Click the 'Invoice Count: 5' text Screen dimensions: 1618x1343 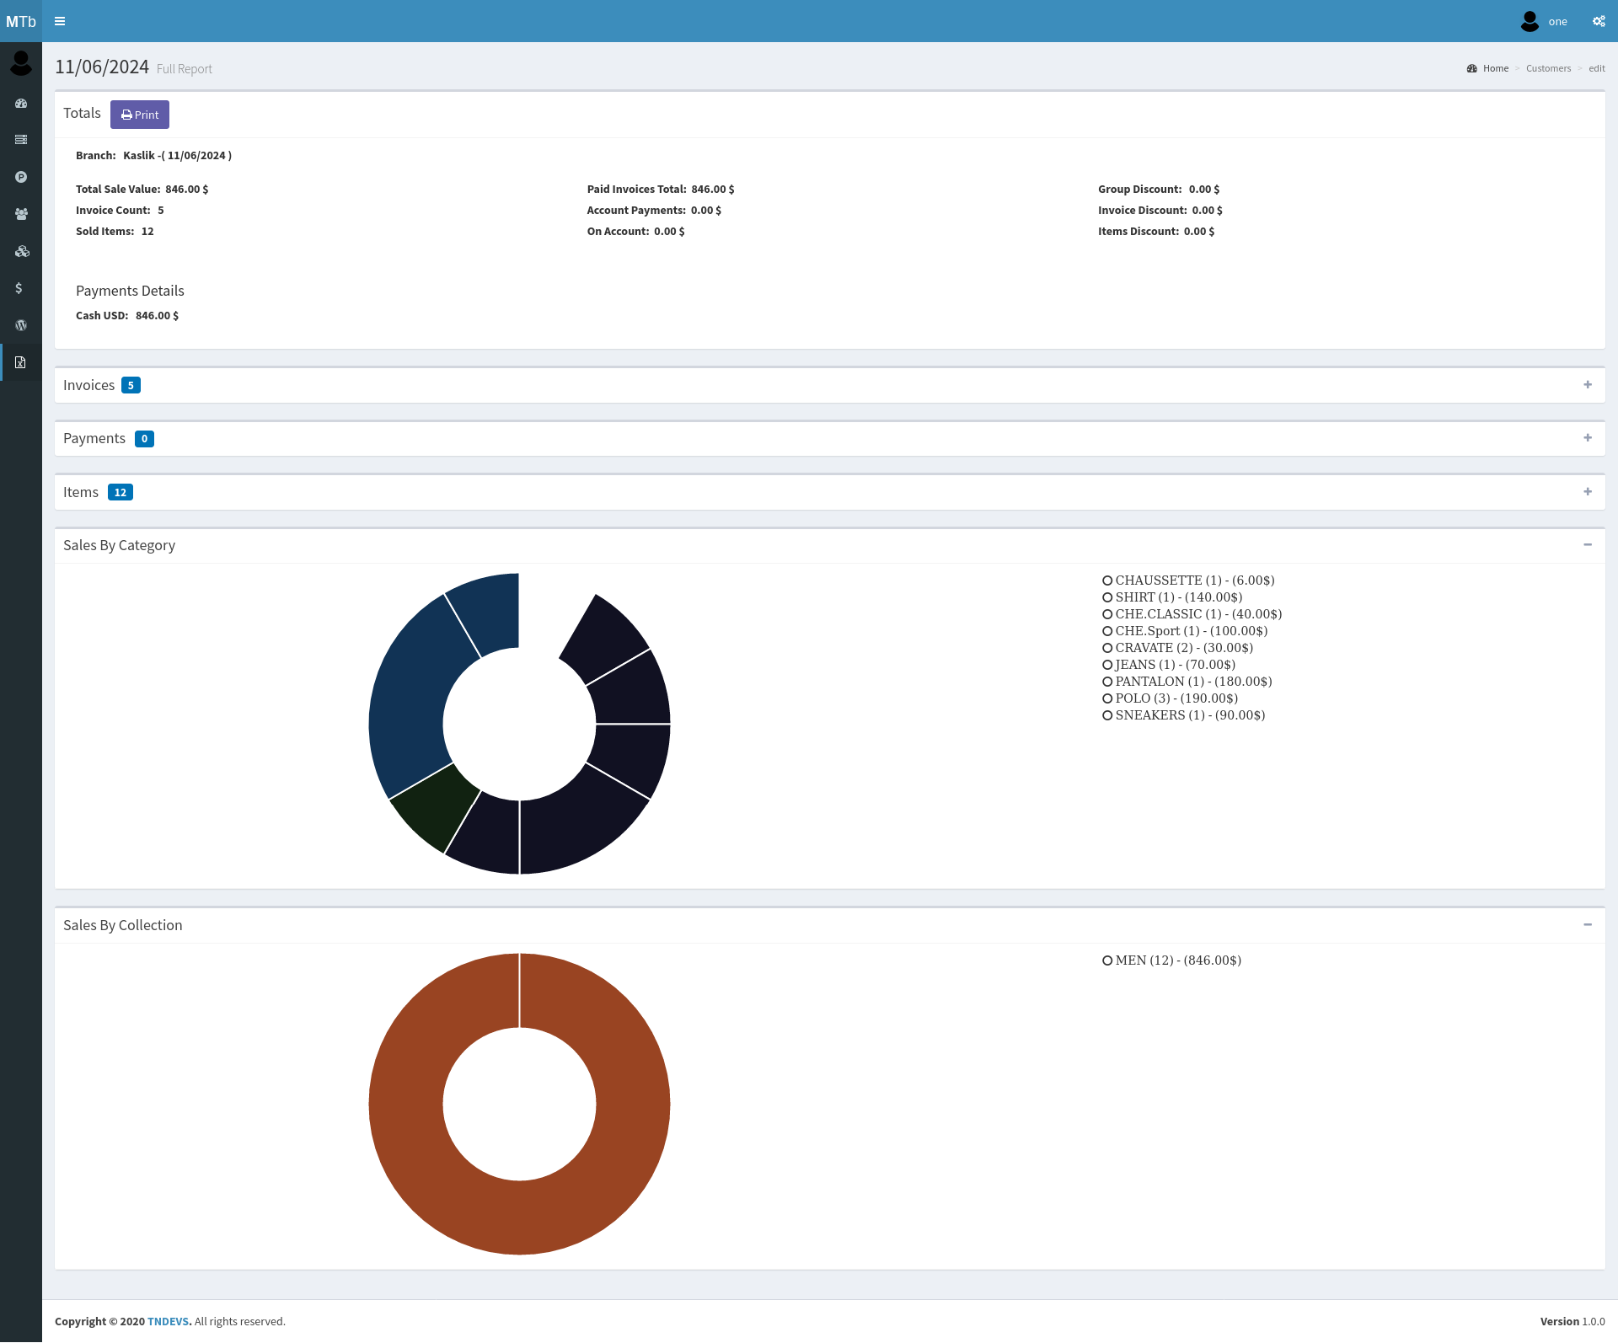120,211
